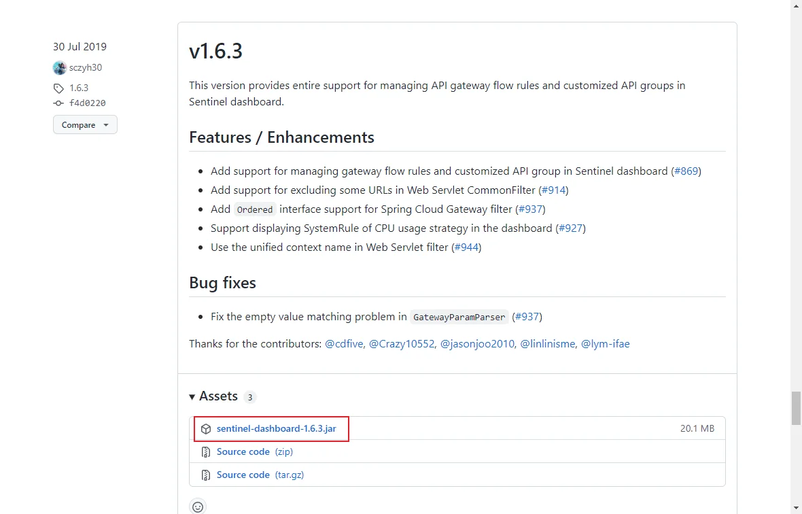This screenshot has height=514, width=802.
Task: Download Source code (tar.gz)
Action: point(260,475)
